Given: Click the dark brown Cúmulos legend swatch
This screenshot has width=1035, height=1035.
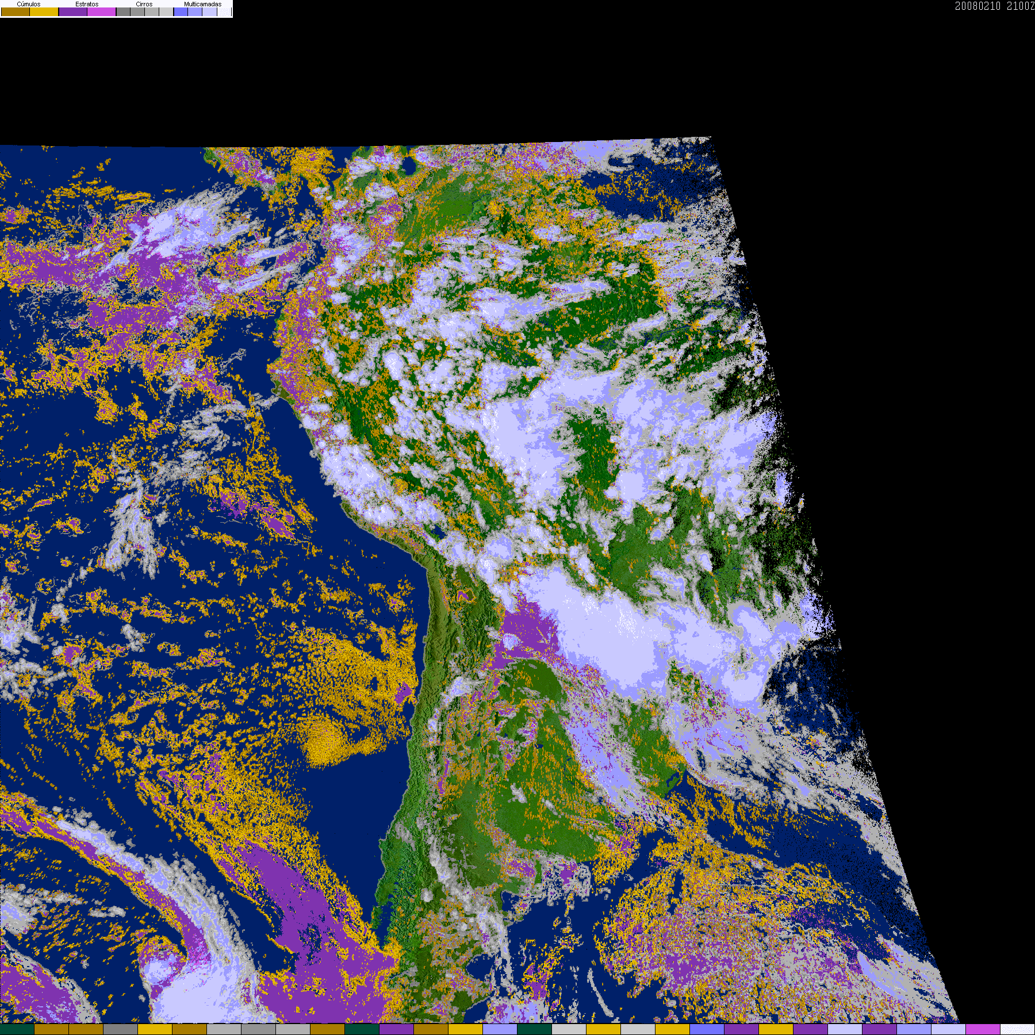Looking at the screenshot, I should click(16, 11).
